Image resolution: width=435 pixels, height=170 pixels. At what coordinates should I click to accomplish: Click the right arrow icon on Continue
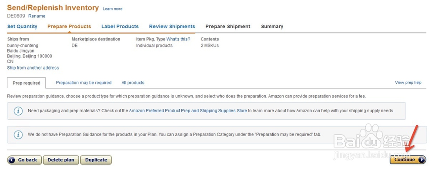pyautogui.click(x=421, y=160)
